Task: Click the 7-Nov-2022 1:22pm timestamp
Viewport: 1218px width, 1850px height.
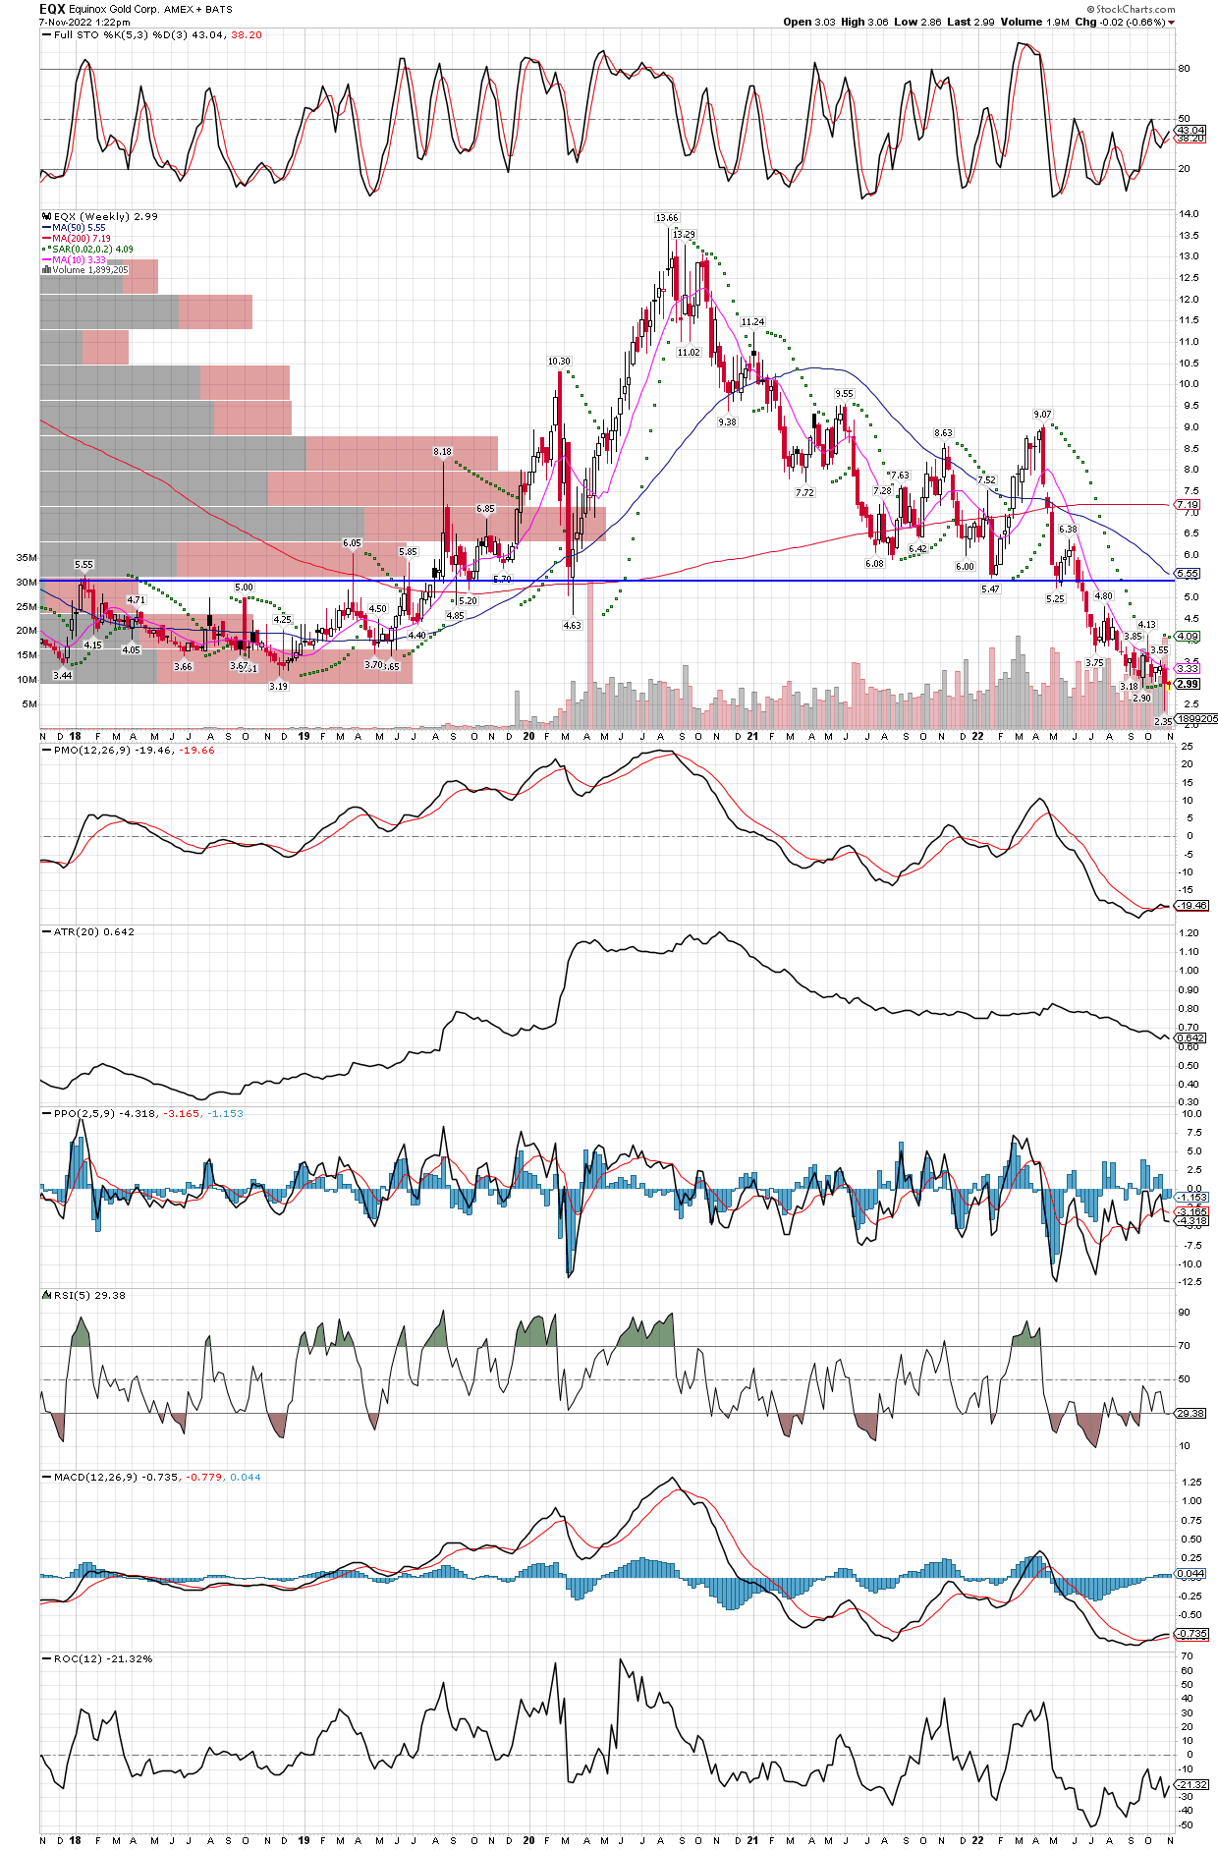Action: [84, 23]
